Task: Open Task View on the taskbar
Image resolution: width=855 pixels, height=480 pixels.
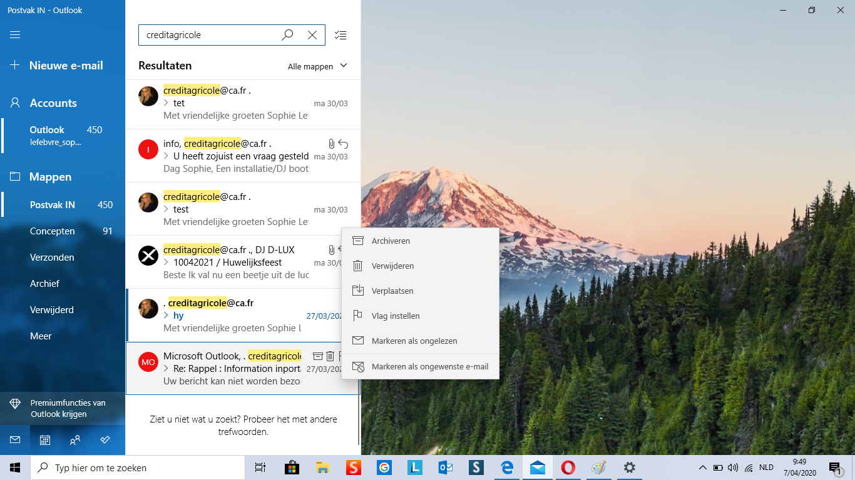Action: 260,467
